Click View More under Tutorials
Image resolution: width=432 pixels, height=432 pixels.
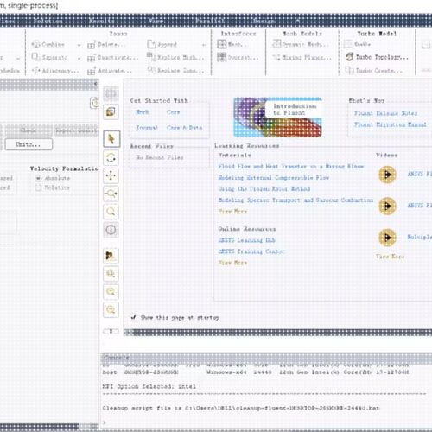232,211
